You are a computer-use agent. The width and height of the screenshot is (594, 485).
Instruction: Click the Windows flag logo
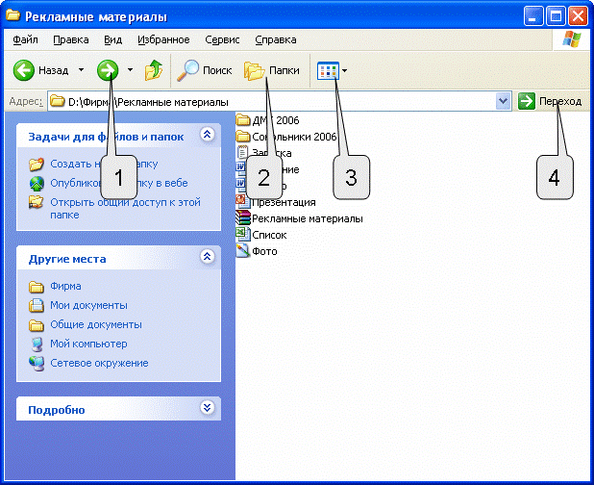click(x=571, y=39)
